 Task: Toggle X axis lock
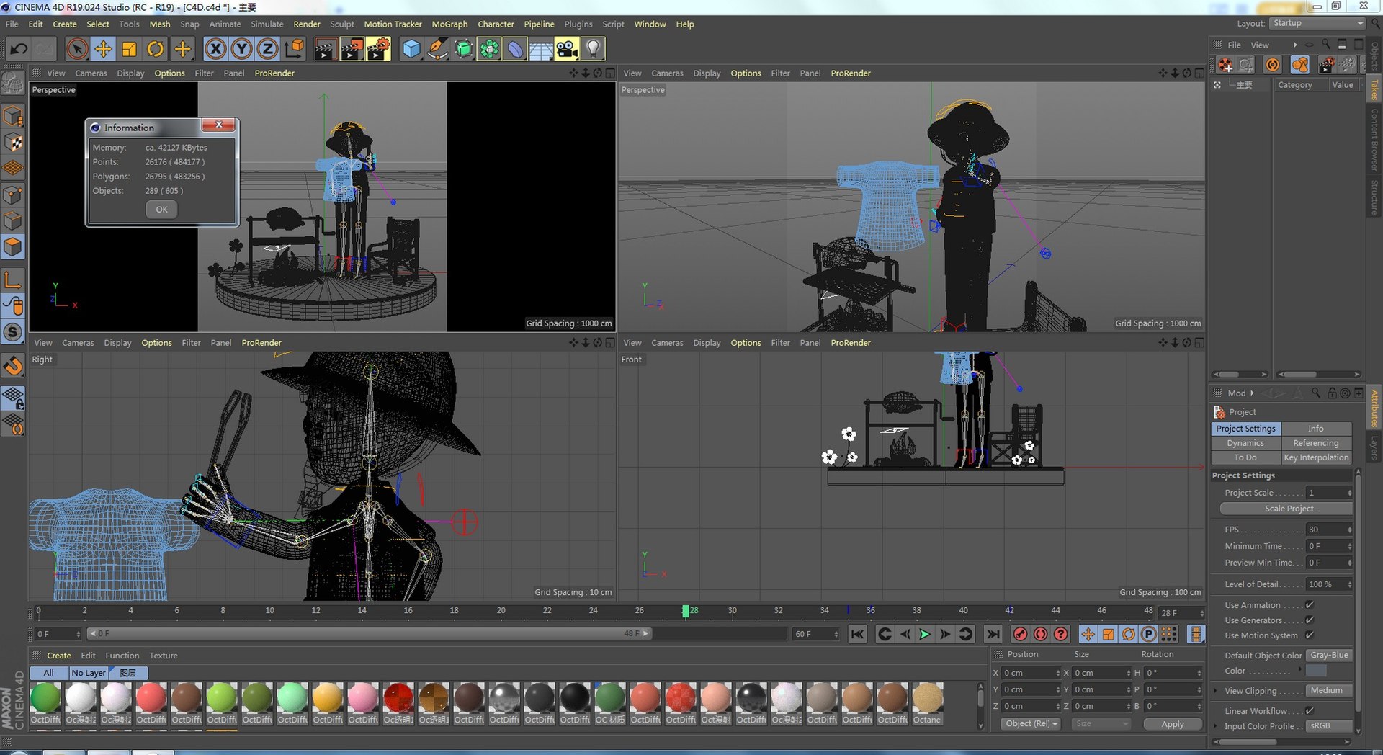point(215,49)
